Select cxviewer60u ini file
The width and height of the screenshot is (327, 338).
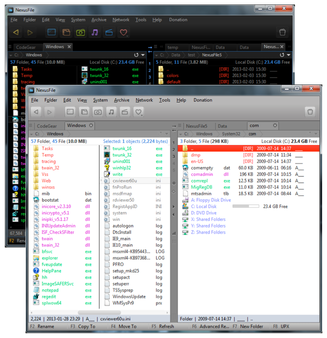135,180
